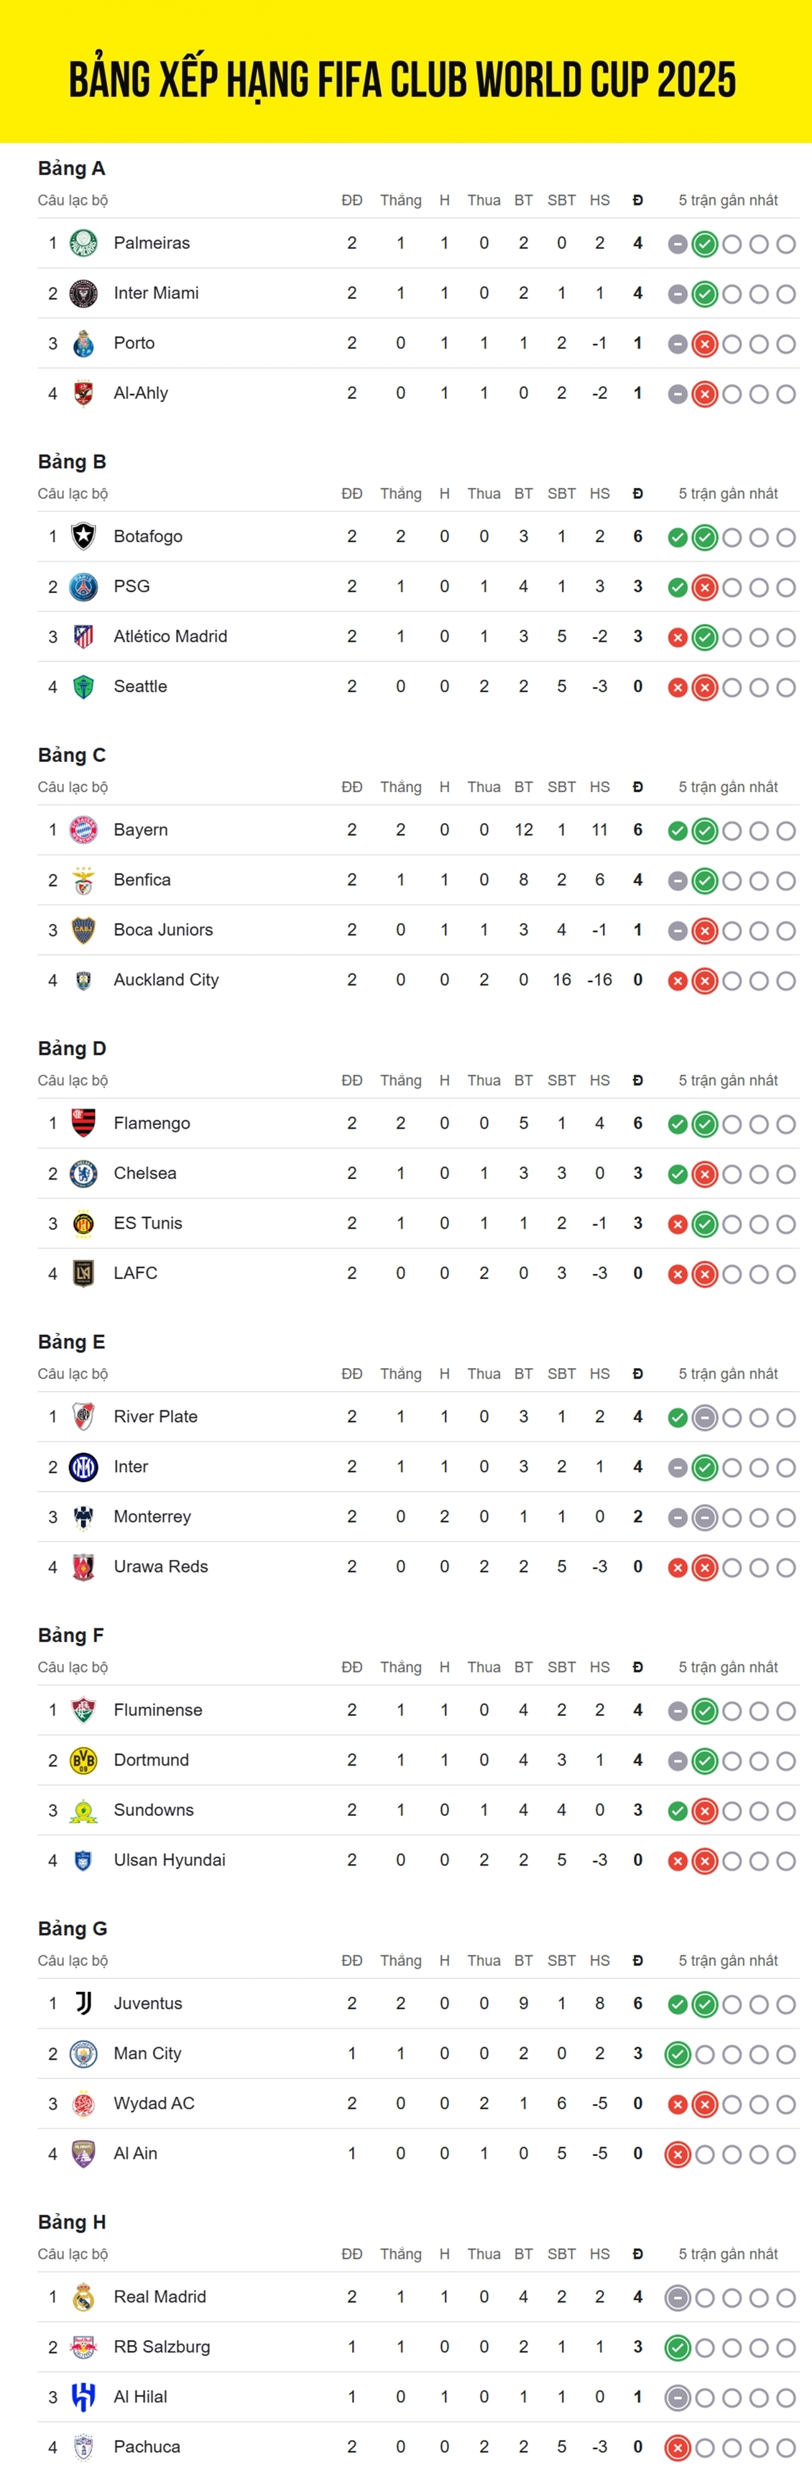Screen dimensions: 812x2478
Task: Click the Man City badge
Action: click(x=83, y=2054)
